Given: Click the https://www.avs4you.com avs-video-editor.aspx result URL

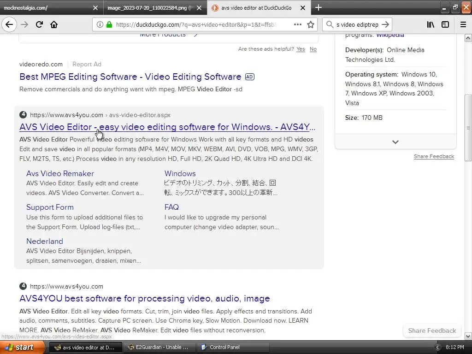Looking at the screenshot, I should (x=100, y=115).
